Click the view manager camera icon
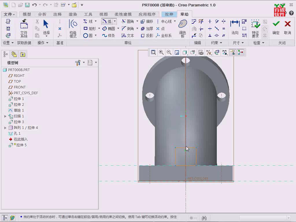This screenshot has width=296, height=222. pyautogui.click(x=201, y=53)
